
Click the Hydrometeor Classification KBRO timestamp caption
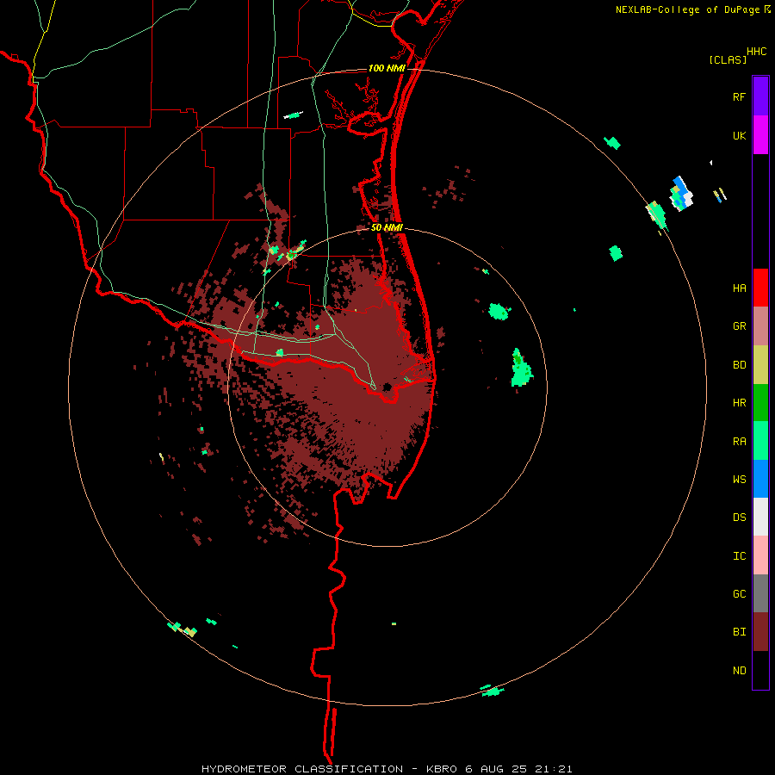387,769
